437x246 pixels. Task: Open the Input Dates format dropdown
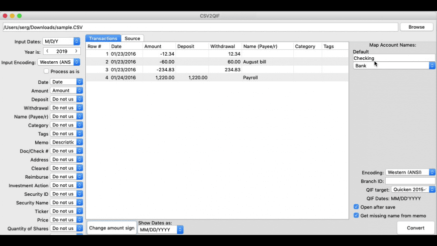[x=61, y=41]
